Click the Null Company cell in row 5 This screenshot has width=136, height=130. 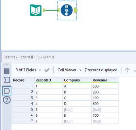tap(77, 110)
